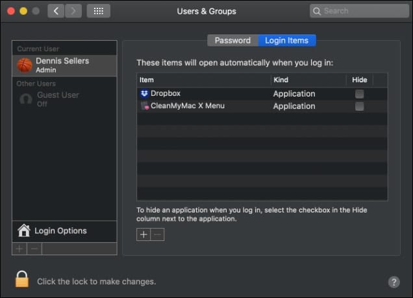The width and height of the screenshot is (413, 298).
Task: Switch to the Password tab
Action: point(232,40)
